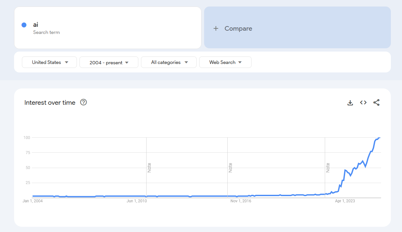Open the United States region dropdown
The image size is (402, 232).
[x=49, y=62]
